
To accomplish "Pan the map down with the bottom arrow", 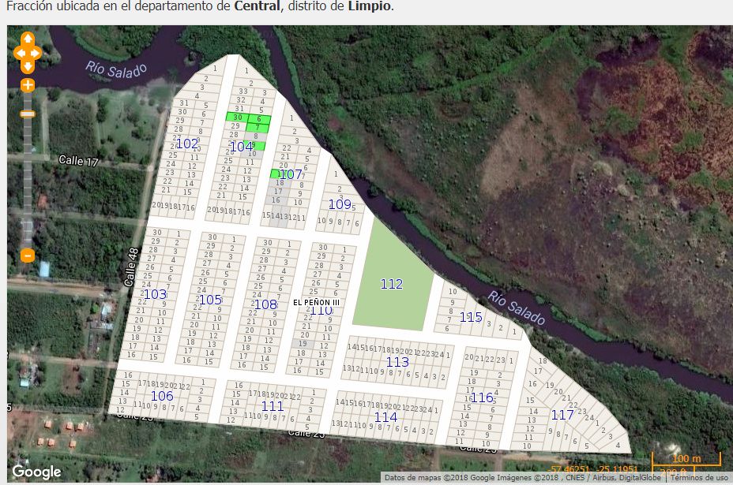I will pos(28,66).
